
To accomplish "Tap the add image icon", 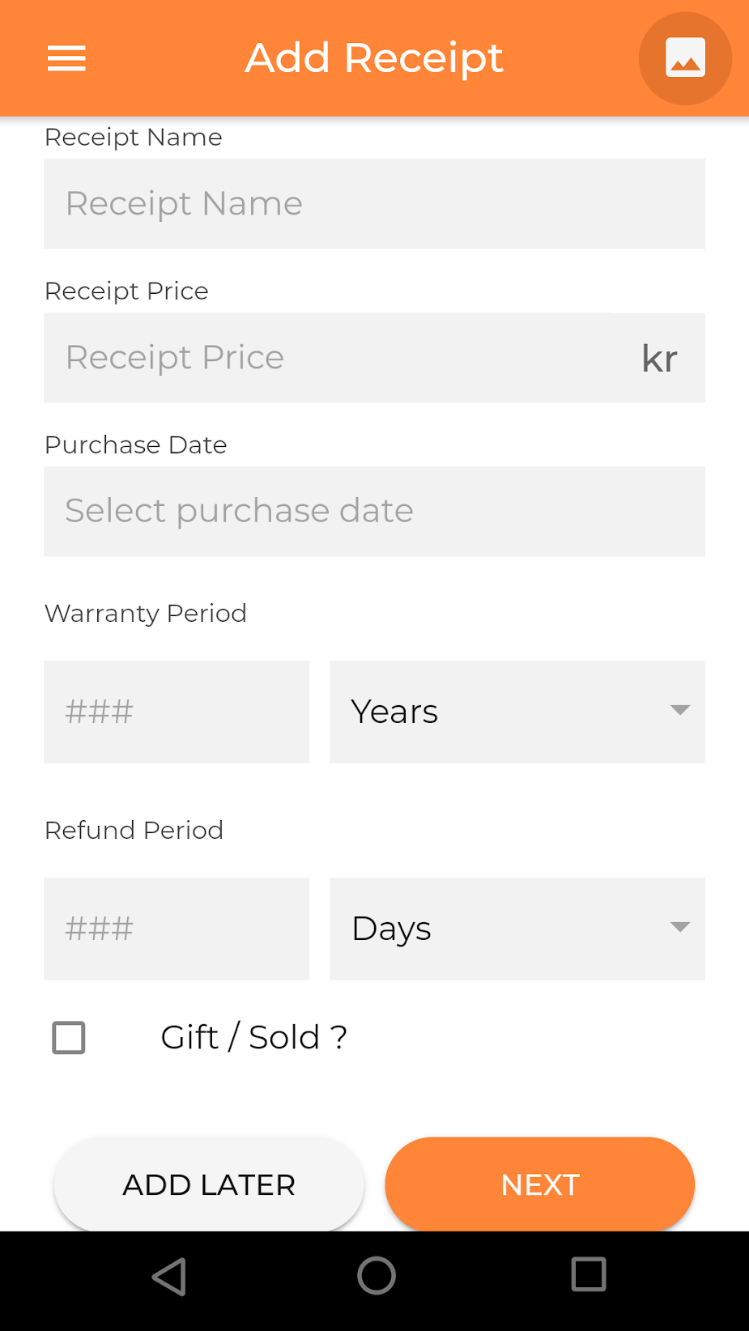I will point(685,58).
